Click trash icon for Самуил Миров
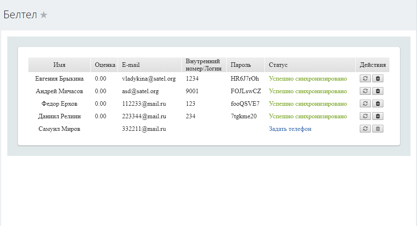The height and width of the screenshot is (226, 417). (378, 129)
